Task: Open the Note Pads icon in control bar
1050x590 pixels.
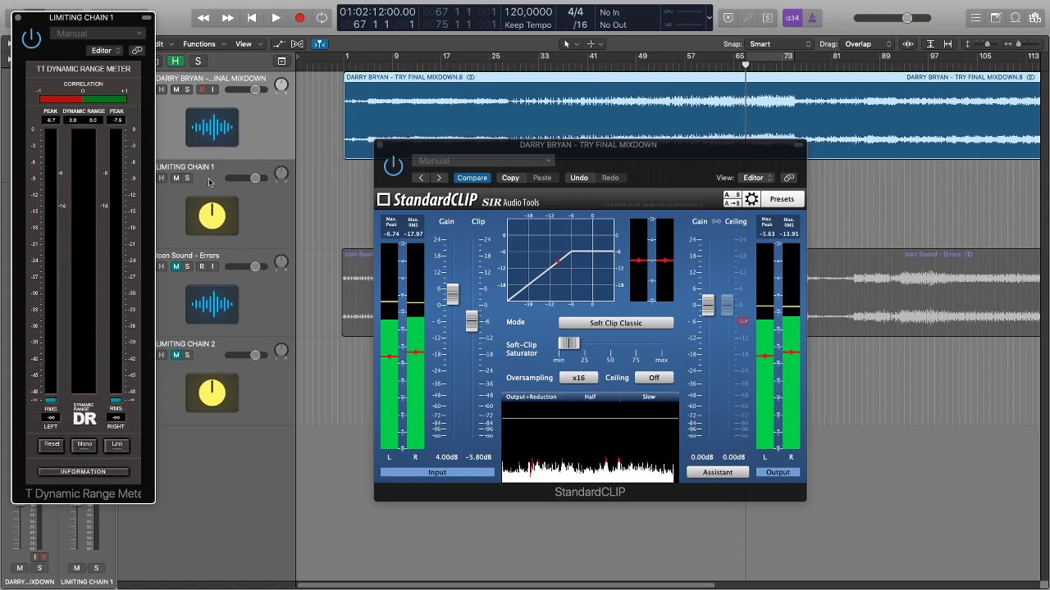Action: coord(995,18)
